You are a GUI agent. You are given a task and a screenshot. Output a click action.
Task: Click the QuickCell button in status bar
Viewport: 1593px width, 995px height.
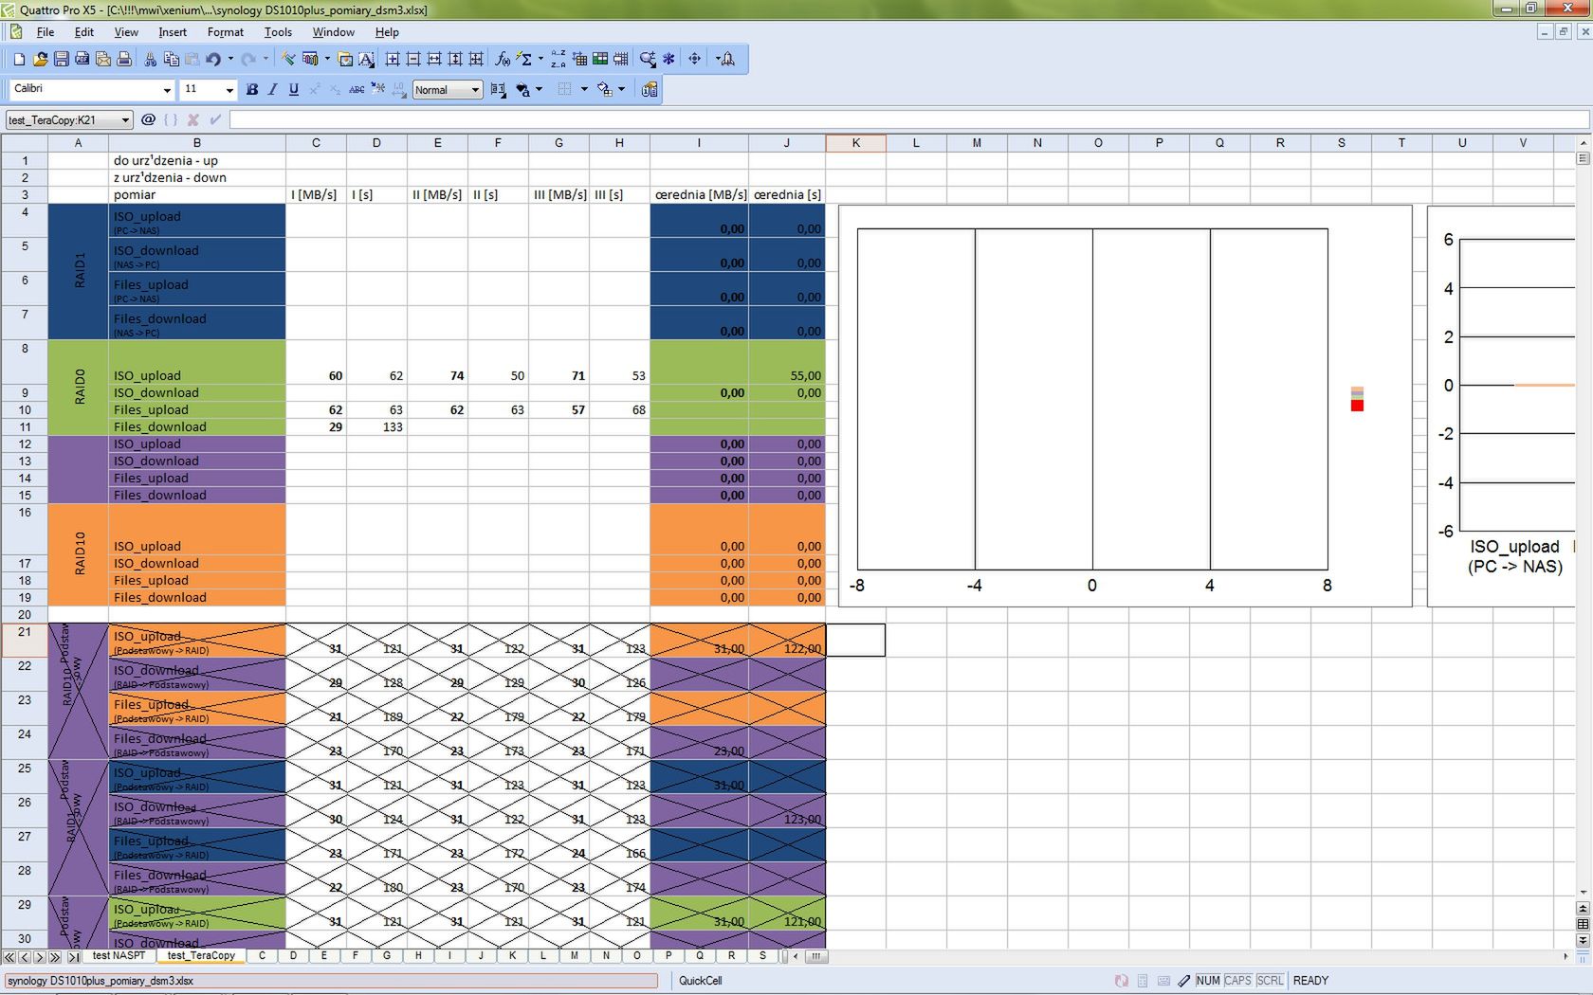pyautogui.click(x=701, y=981)
